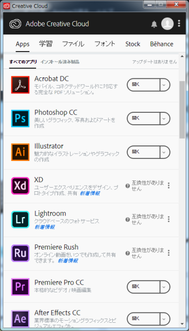Click the vertical scrollbar thumb
The width and height of the screenshot is (189, 331).
click(182, 109)
